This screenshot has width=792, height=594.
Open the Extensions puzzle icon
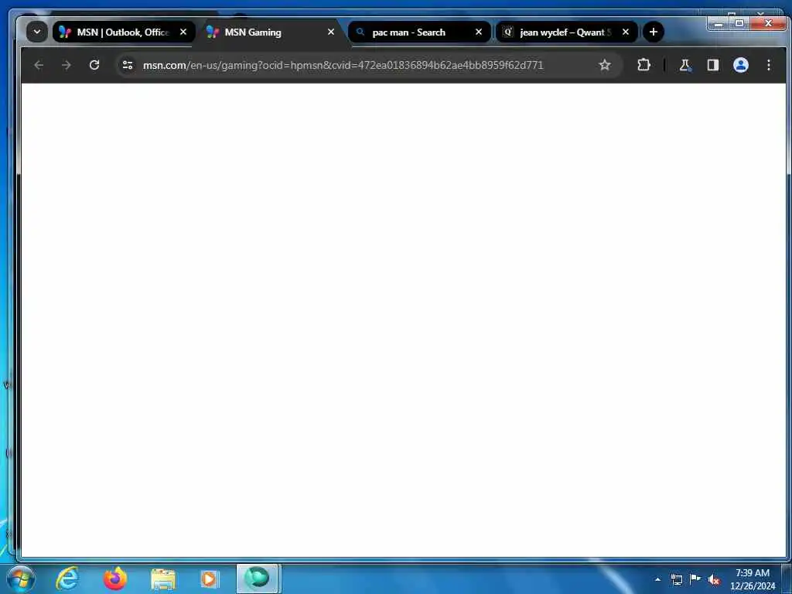643,65
